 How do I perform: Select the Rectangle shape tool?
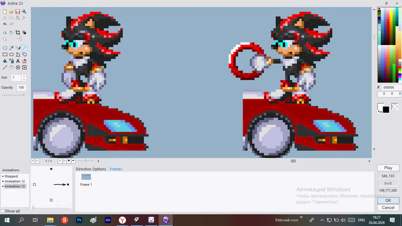(5, 54)
